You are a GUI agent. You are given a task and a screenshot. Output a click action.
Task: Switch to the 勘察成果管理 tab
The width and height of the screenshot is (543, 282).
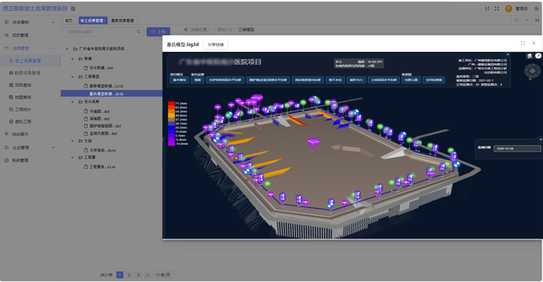click(123, 21)
